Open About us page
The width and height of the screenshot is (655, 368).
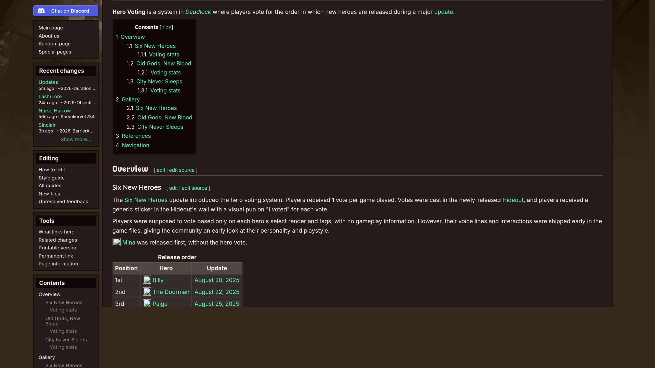coord(49,36)
